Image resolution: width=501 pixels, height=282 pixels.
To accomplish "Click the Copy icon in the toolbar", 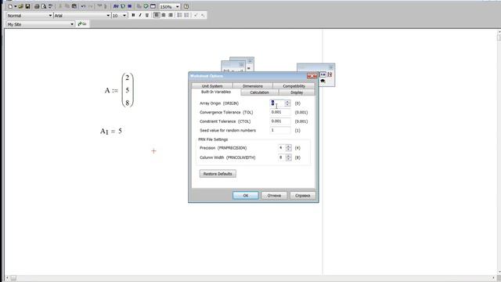I will click(67, 6).
